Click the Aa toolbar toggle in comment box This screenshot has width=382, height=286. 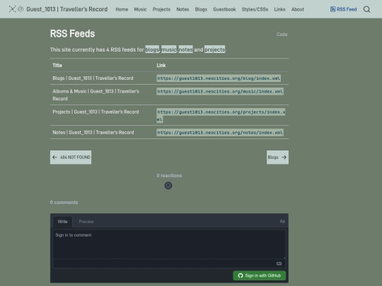[282, 221]
